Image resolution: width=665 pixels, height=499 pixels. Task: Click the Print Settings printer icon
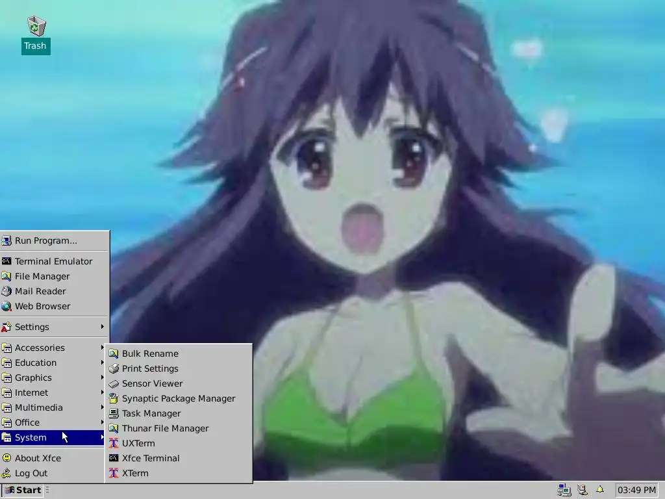point(113,368)
